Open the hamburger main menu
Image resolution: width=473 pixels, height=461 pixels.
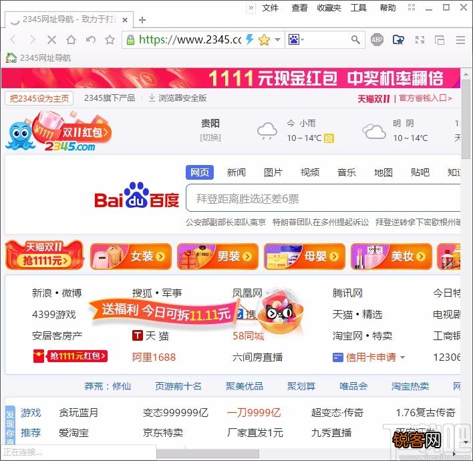tap(460, 40)
